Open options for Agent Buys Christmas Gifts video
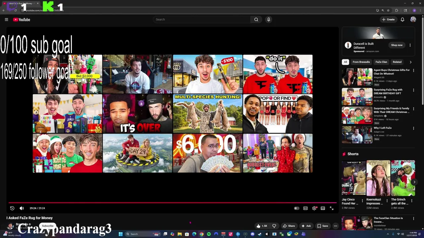This screenshot has height=238, width=424. [x=413, y=70]
